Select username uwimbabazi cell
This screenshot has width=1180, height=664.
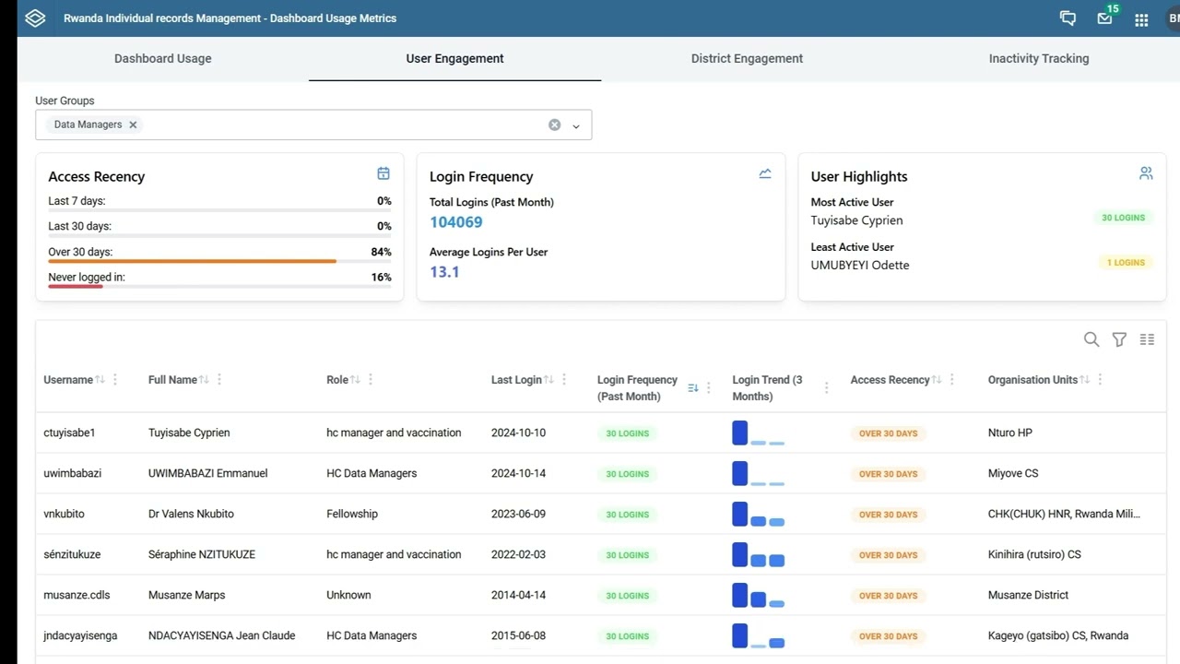coord(73,473)
